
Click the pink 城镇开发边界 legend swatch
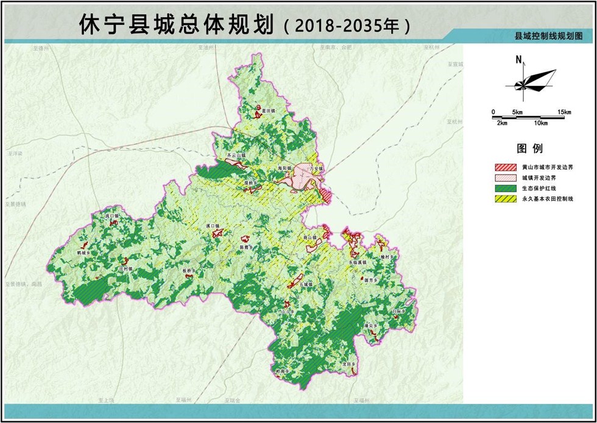click(505, 178)
